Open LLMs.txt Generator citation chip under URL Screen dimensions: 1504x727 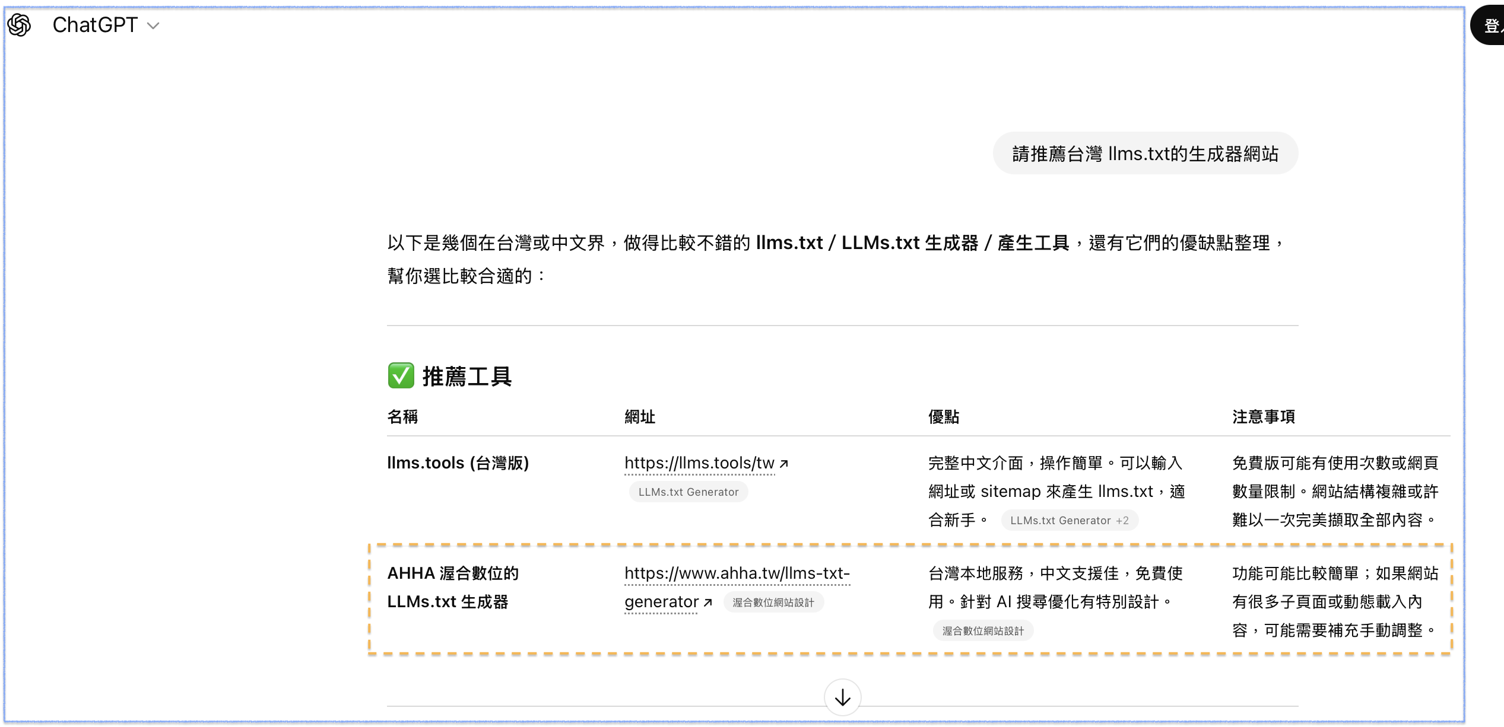[x=688, y=492]
